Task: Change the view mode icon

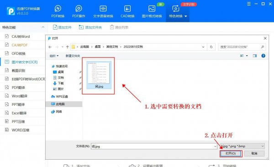Action: pos(242,56)
